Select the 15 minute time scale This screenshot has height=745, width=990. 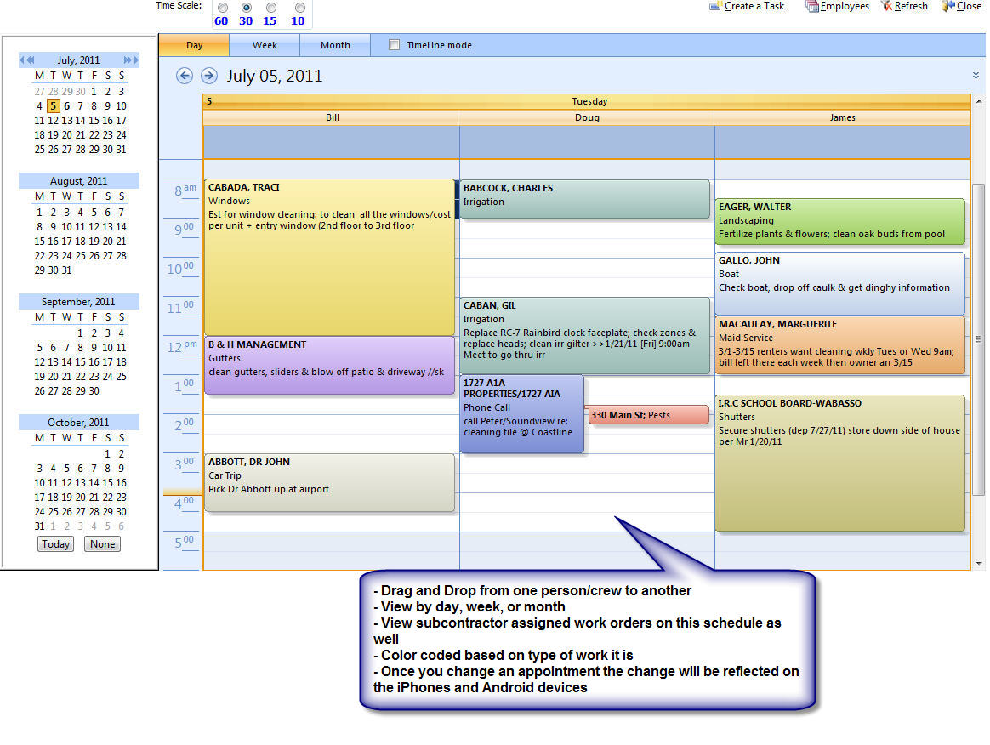click(x=271, y=8)
